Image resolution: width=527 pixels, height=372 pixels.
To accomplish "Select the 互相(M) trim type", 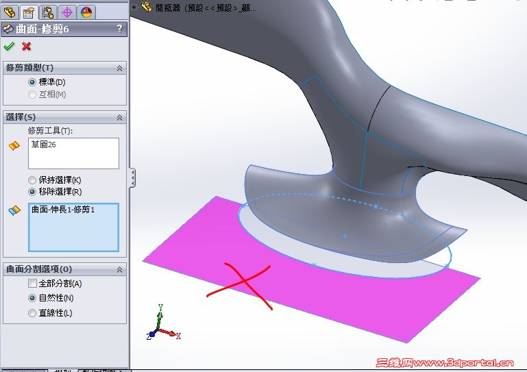I will pyautogui.click(x=32, y=95).
